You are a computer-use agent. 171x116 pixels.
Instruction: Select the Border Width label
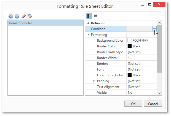[x=107, y=58]
